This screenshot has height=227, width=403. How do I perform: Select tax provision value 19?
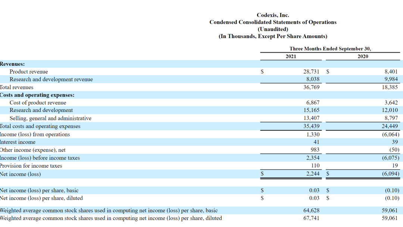(395, 166)
